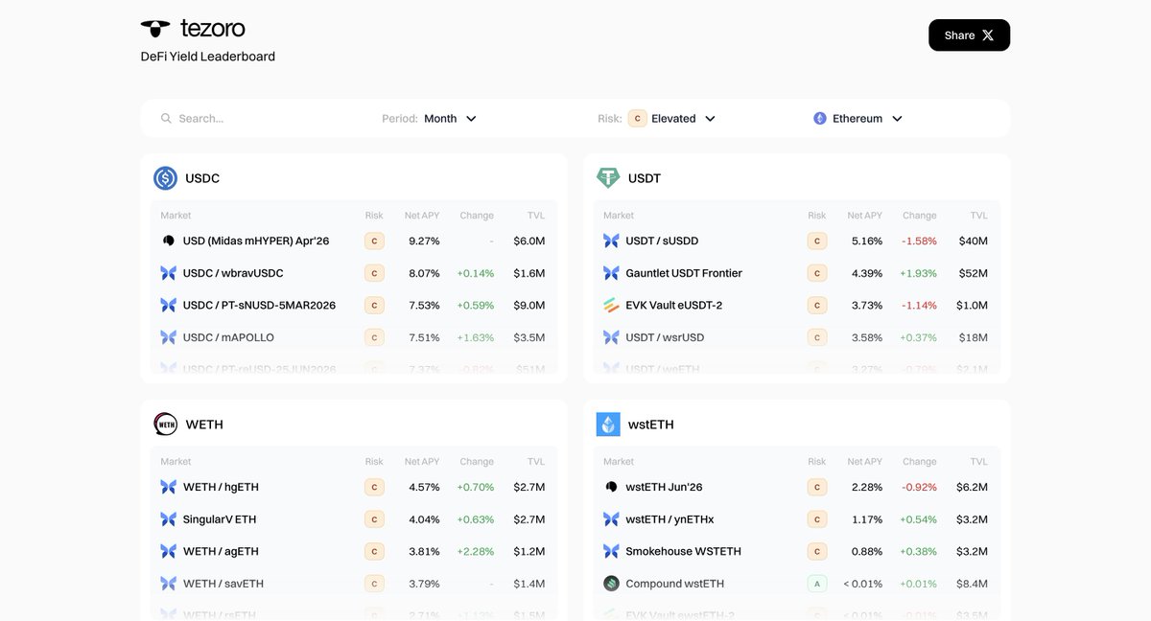Screen dimensions: 1151x621
Task: Click the USDC token icon
Action: 164,177
